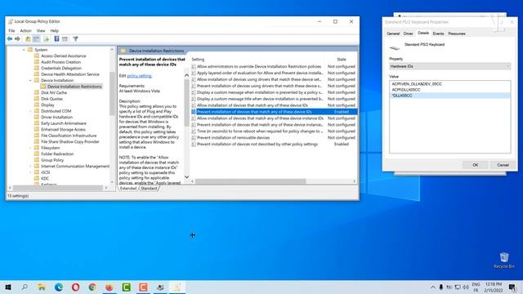
Task: Launch Google Chrome from the taskbar
Action: [92, 287]
